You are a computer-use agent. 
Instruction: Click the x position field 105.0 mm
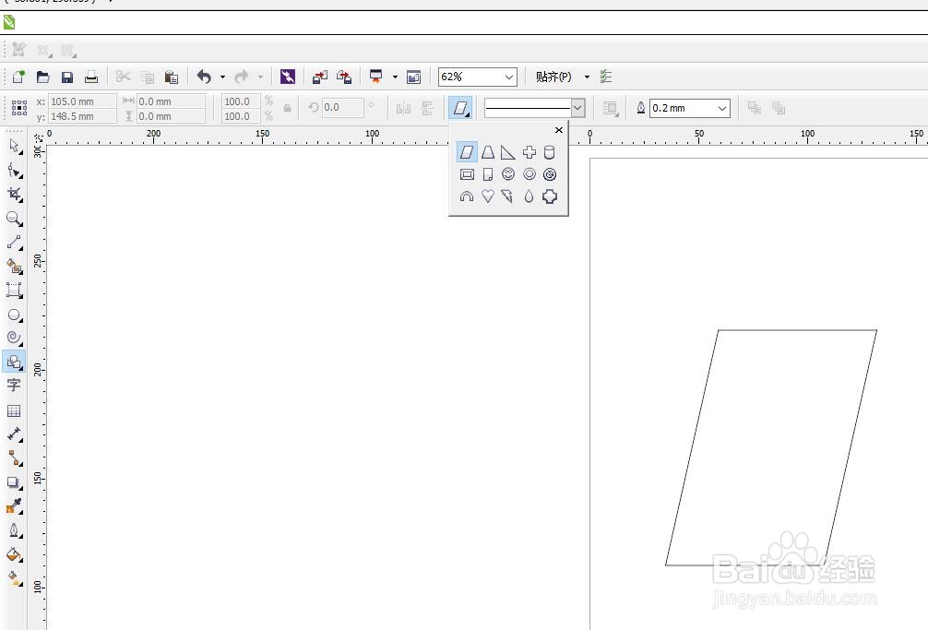(x=82, y=101)
